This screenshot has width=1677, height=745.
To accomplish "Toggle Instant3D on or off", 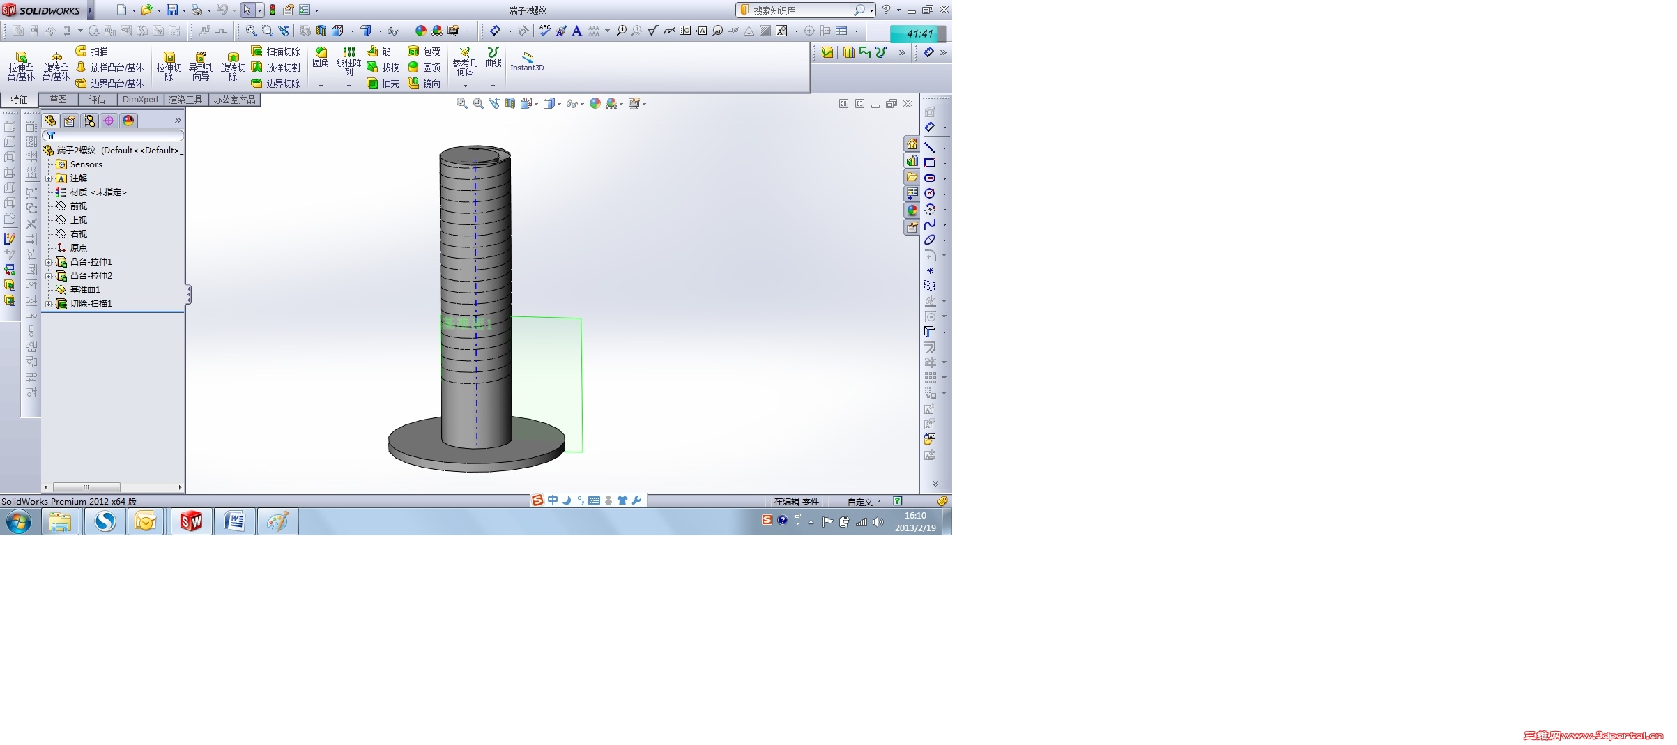I will pos(527,61).
